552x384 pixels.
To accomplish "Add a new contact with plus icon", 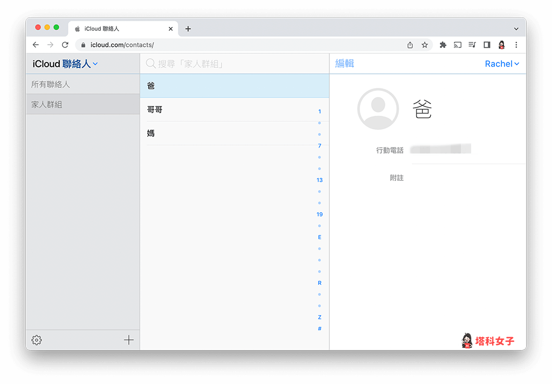I will [129, 340].
